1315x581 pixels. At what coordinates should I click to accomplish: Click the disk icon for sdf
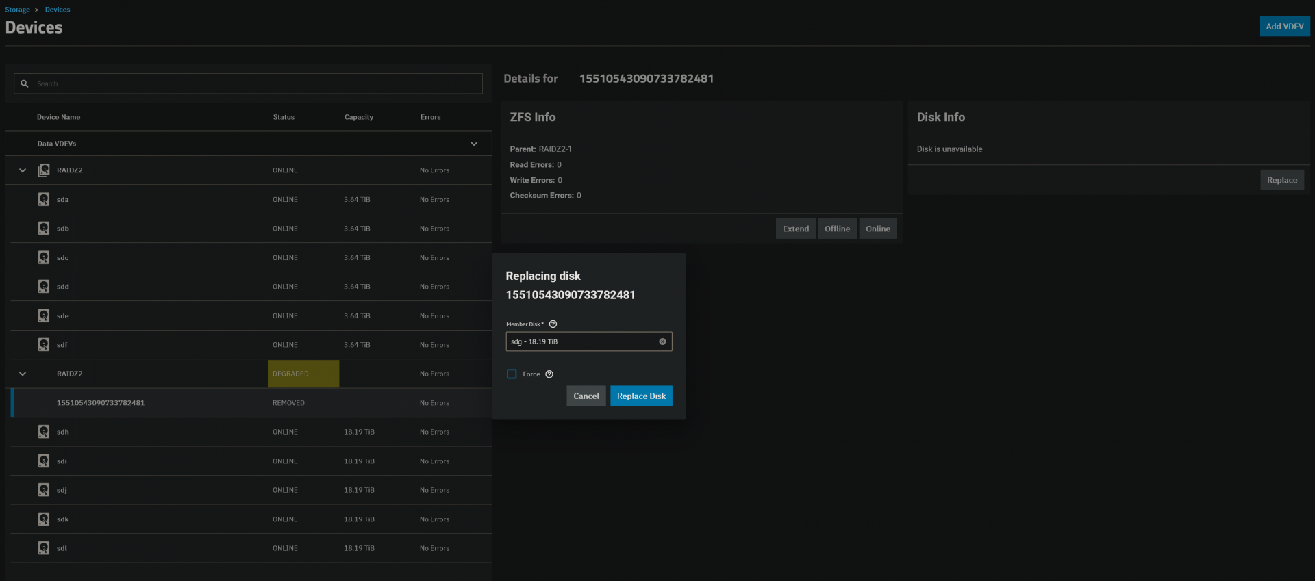(44, 344)
